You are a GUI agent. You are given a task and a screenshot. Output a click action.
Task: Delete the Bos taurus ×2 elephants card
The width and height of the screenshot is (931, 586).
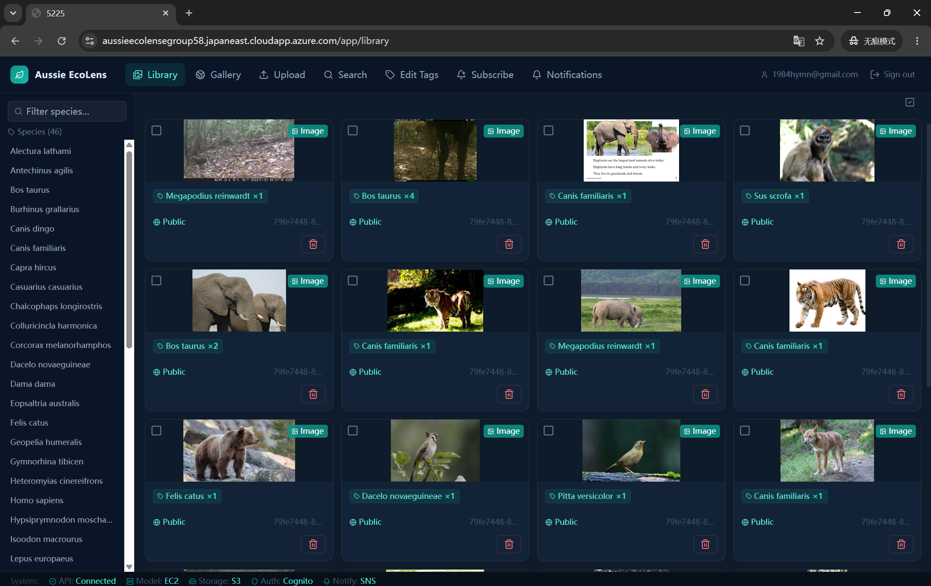coord(313,394)
